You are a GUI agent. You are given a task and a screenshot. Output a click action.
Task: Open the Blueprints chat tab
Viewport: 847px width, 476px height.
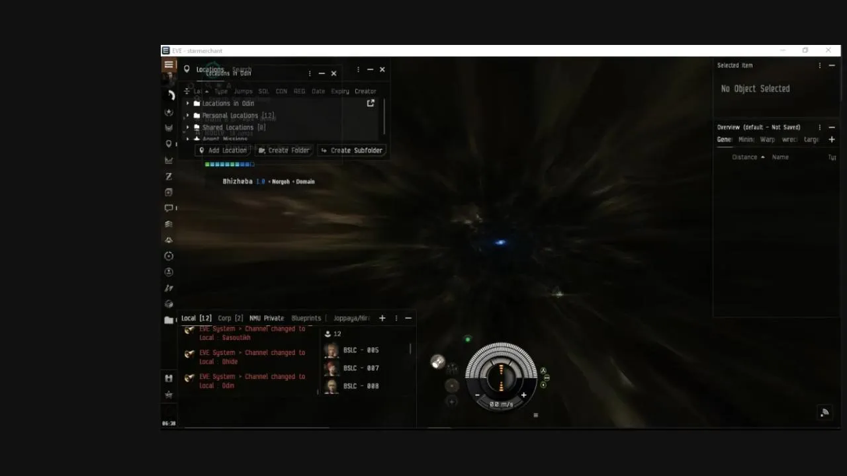point(306,318)
